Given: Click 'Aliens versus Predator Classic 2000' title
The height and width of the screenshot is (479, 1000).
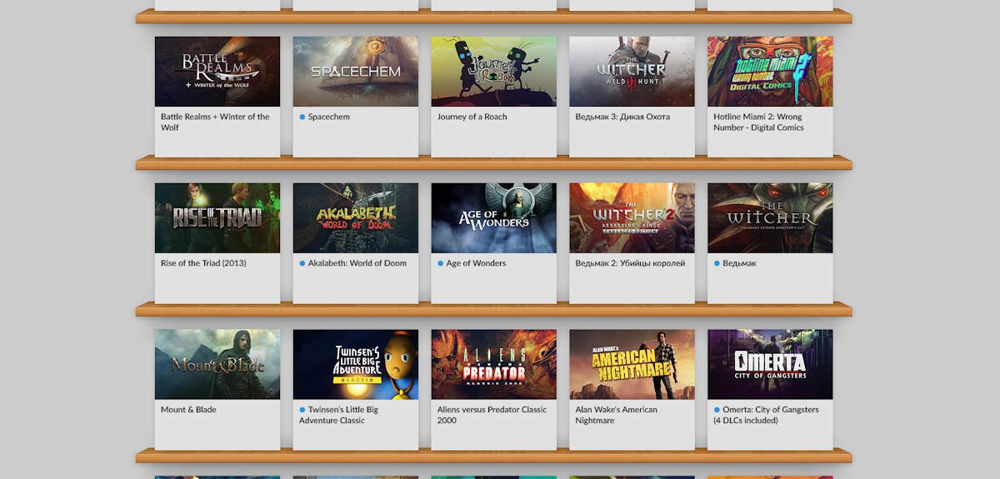Looking at the screenshot, I should 492,415.
